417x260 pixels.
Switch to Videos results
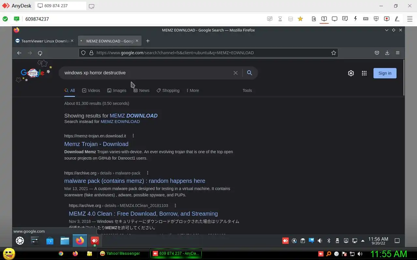pyautogui.click(x=91, y=90)
